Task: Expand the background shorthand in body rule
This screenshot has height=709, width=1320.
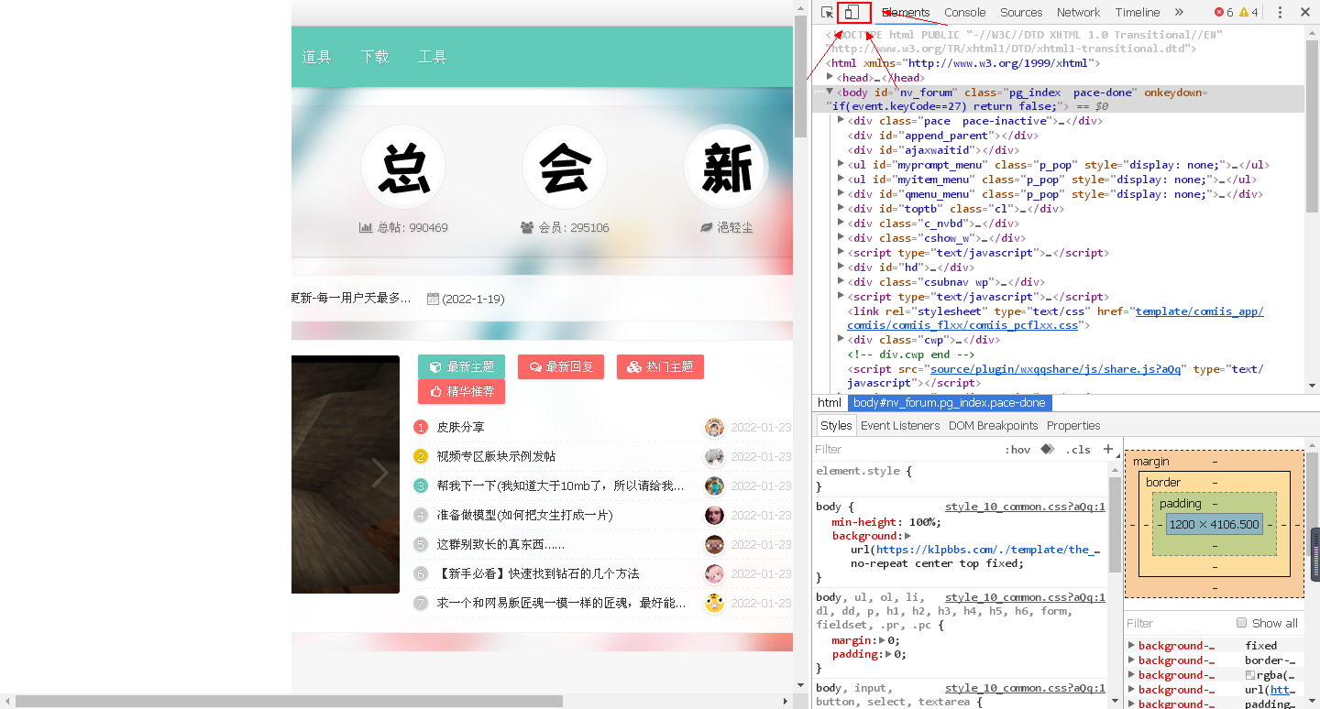Action: (907, 536)
